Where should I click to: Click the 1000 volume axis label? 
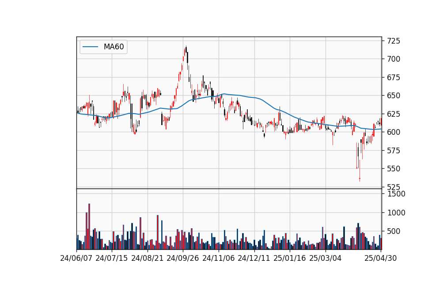(396, 213)
